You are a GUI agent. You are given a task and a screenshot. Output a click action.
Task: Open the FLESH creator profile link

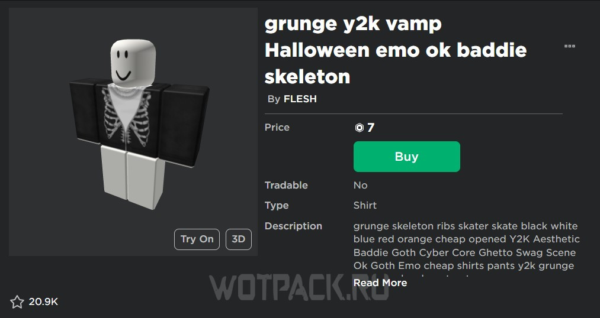coord(300,99)
